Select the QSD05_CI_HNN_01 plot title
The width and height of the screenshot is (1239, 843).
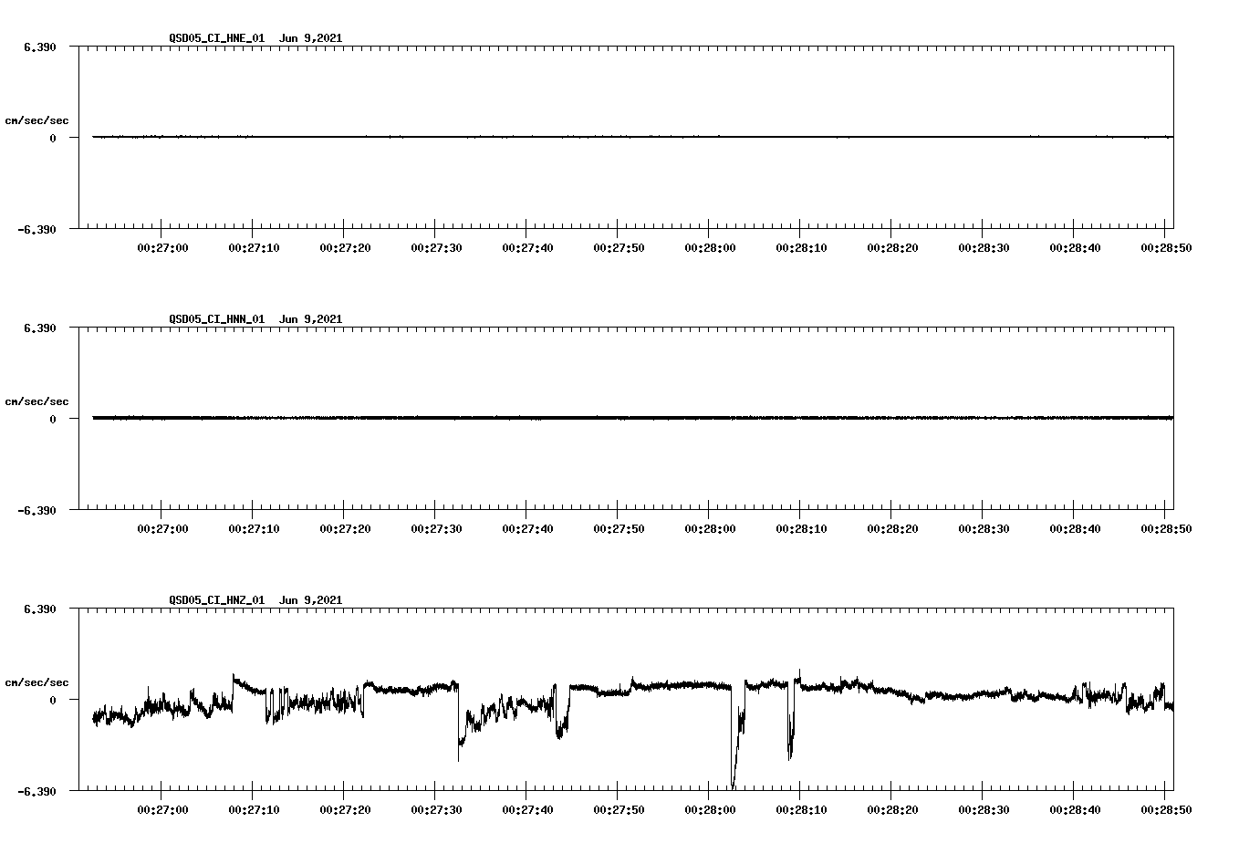point(255,318)
